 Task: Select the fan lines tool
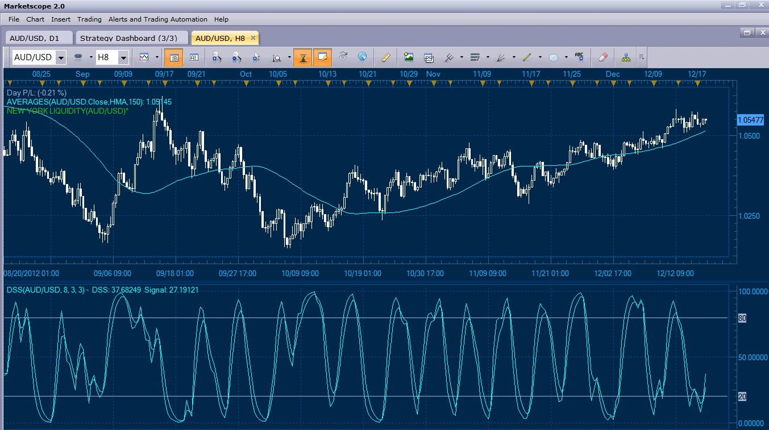pyautogui.click(x=501, y=57)
